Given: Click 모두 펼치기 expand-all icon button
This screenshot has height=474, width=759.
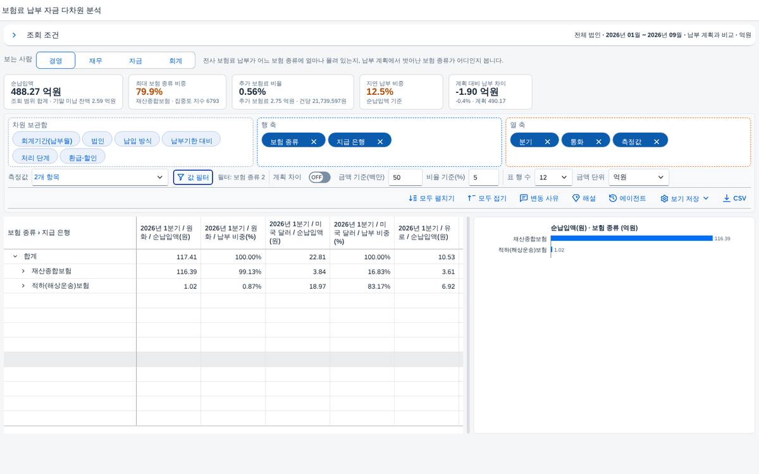Looking at the screenshot, I should click(431, 198).
